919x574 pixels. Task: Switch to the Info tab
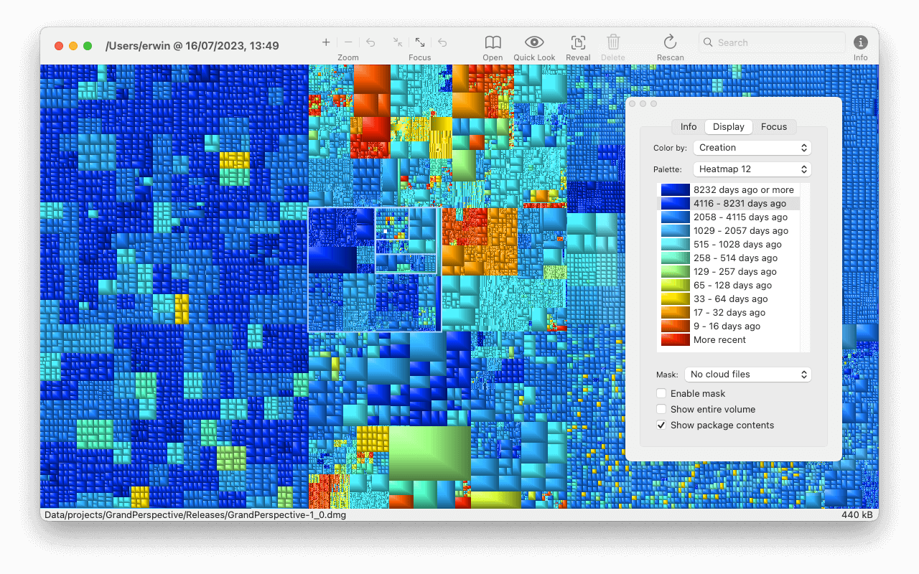(689, 127)
